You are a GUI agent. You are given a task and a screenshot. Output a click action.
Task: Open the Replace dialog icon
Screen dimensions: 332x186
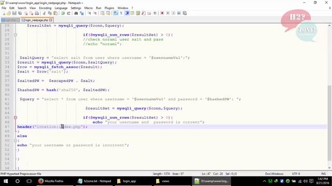pyautogui.click(x=82, y=13)
